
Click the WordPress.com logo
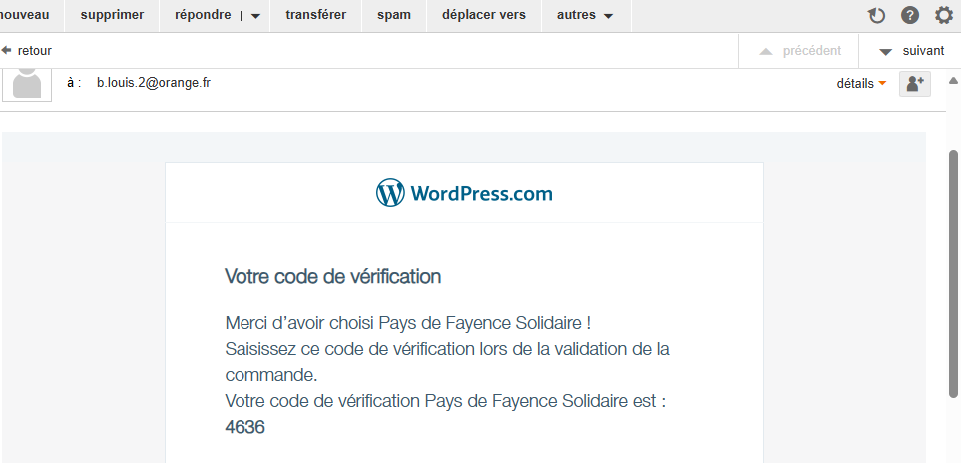pyautogui.click(x=464, y=193)
